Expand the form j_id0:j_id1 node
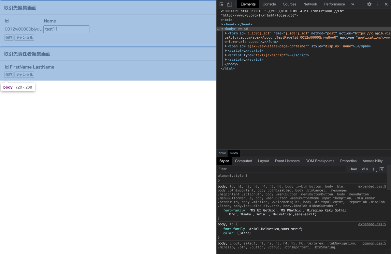Screen dimensions: 391x254 [x=226, y=33]
